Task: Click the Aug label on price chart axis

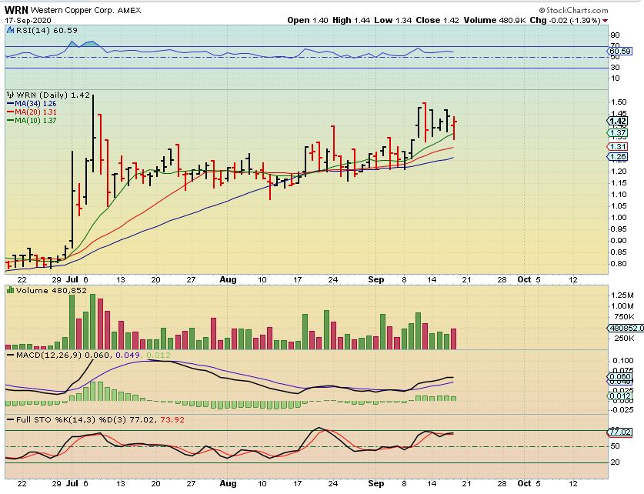Action: [x=228, y=279]
